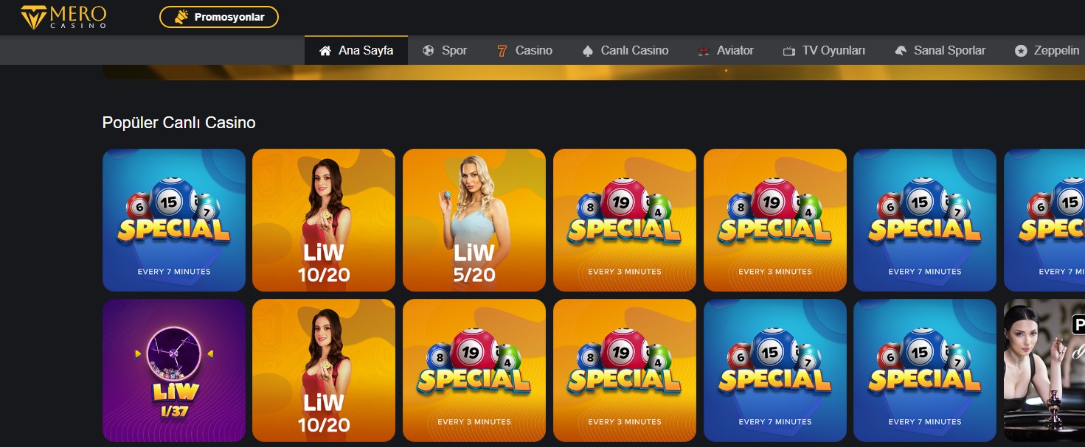Click the red seven Casino icon
The image size is (1085, 447).
click(x=502, y=51)
